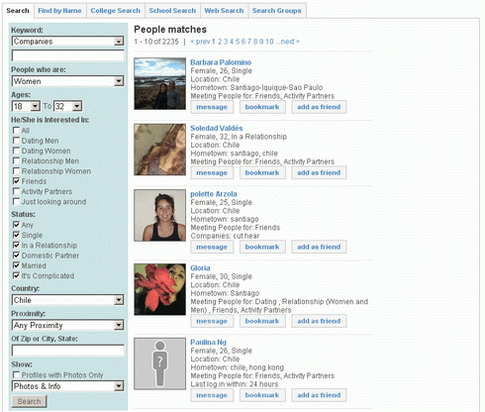
Task: Add Soledad Valdés as friend
Action: point(319,172)
